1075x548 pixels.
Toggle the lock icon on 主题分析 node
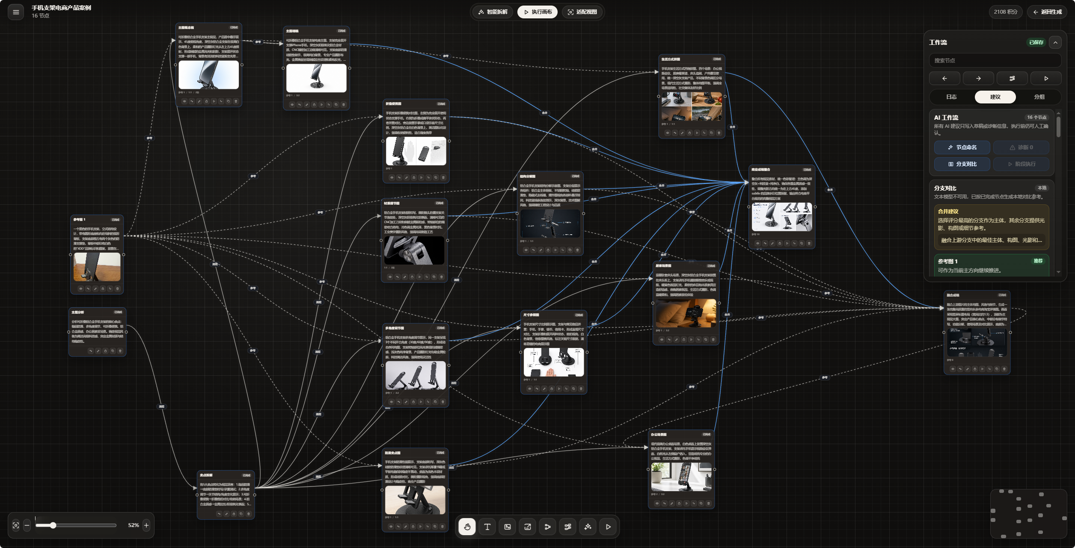pos(105,351)
